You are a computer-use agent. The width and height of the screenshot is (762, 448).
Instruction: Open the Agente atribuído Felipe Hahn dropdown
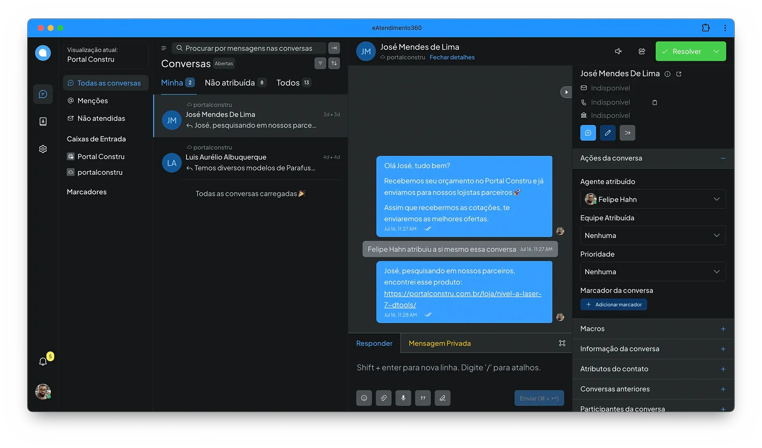tap(652, 199)
